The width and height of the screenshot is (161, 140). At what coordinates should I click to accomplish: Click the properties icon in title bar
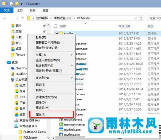point(12,4)
